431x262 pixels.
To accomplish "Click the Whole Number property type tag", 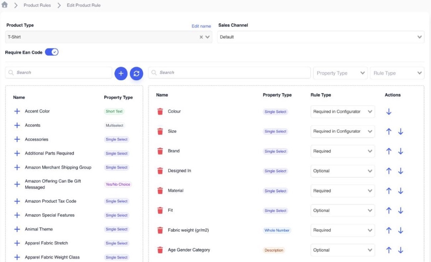I will coord(277,230).
